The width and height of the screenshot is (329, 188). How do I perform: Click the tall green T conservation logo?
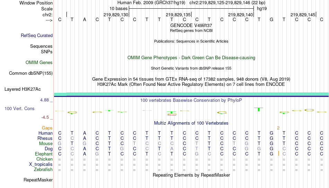258,109
